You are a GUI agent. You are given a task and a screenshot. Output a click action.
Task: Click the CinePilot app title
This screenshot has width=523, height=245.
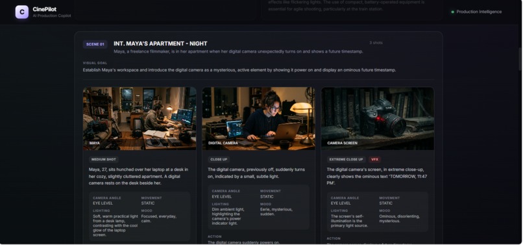point(44,9)
